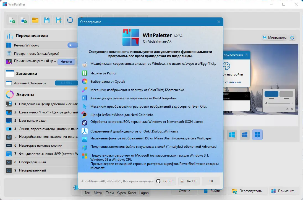Switch to the 'Метр.' tab

coord(98,193)
